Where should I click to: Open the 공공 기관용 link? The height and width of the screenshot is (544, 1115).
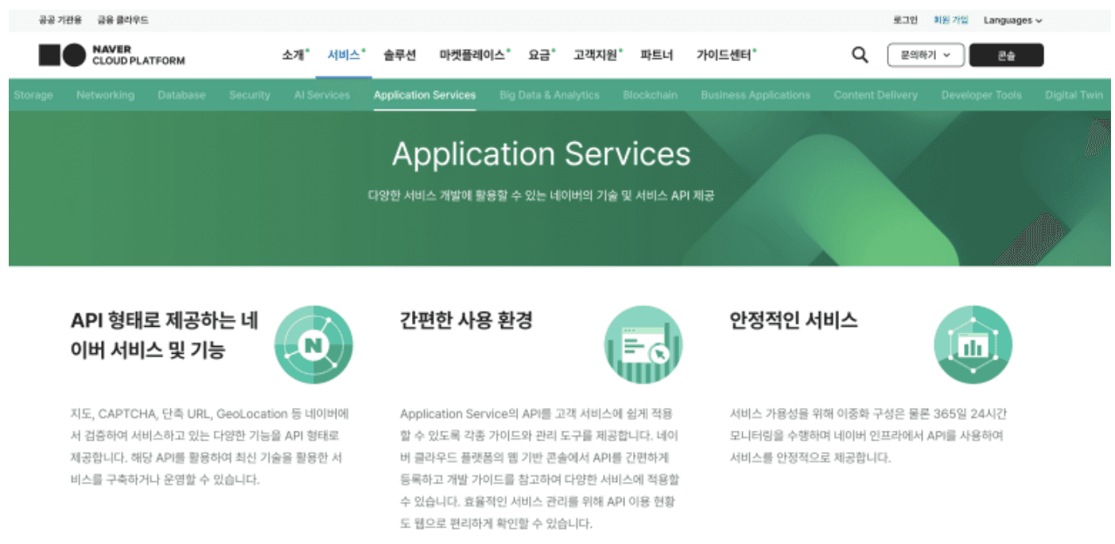61,20
